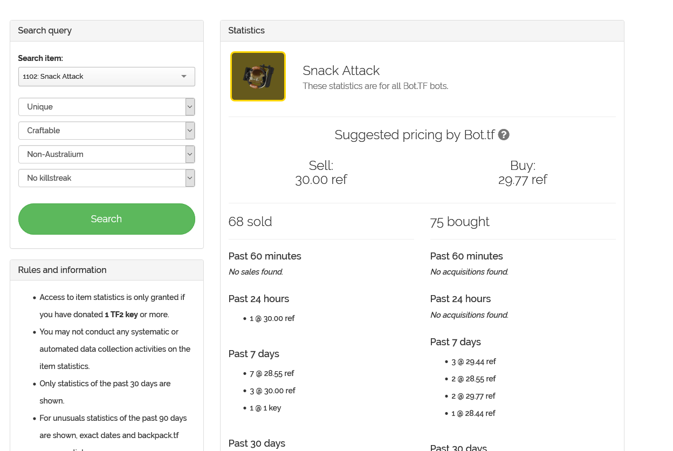This screenshot has width=673, height=451.
Task: Select the '1 @ 1 key' sales entry
Action: (265, 408)
